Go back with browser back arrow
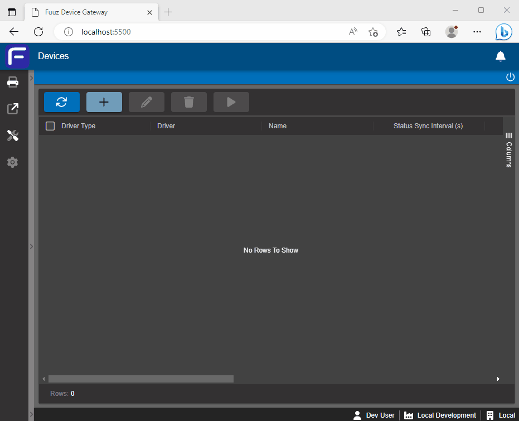519x421 pixels. point(14,32)
